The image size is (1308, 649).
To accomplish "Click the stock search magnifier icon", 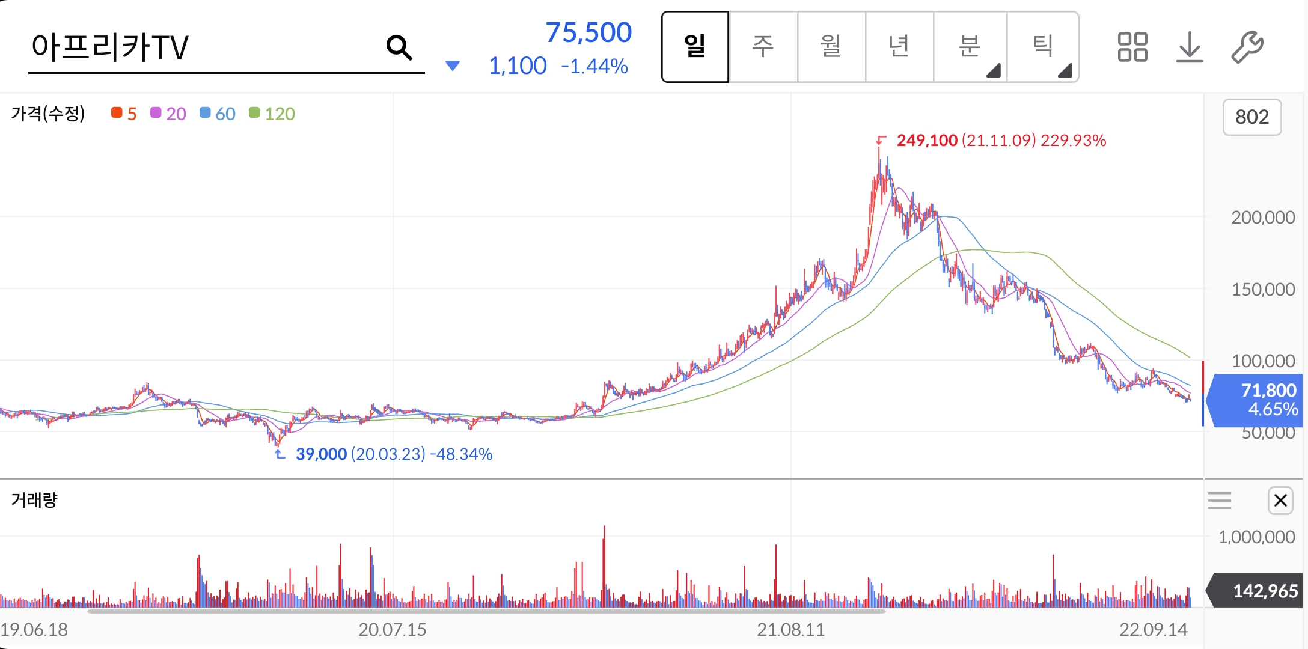I will pos(399,47).
